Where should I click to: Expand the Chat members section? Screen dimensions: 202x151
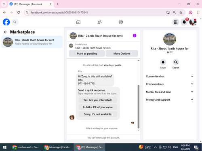point(170,84)
